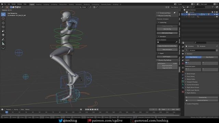The width and height of the screenshot is (219, 123).
Task: Toggle auto keying record button in the timeline
Action: click(81, 109)
